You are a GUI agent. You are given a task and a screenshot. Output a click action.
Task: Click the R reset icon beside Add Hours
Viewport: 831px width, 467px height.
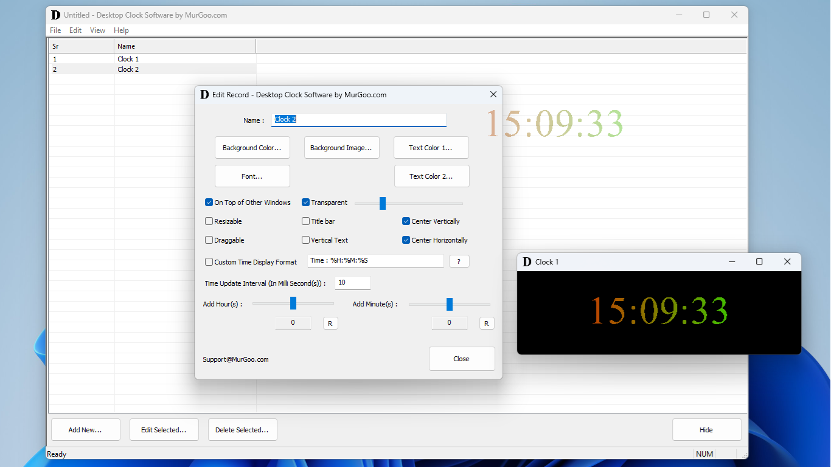point(330,323)
